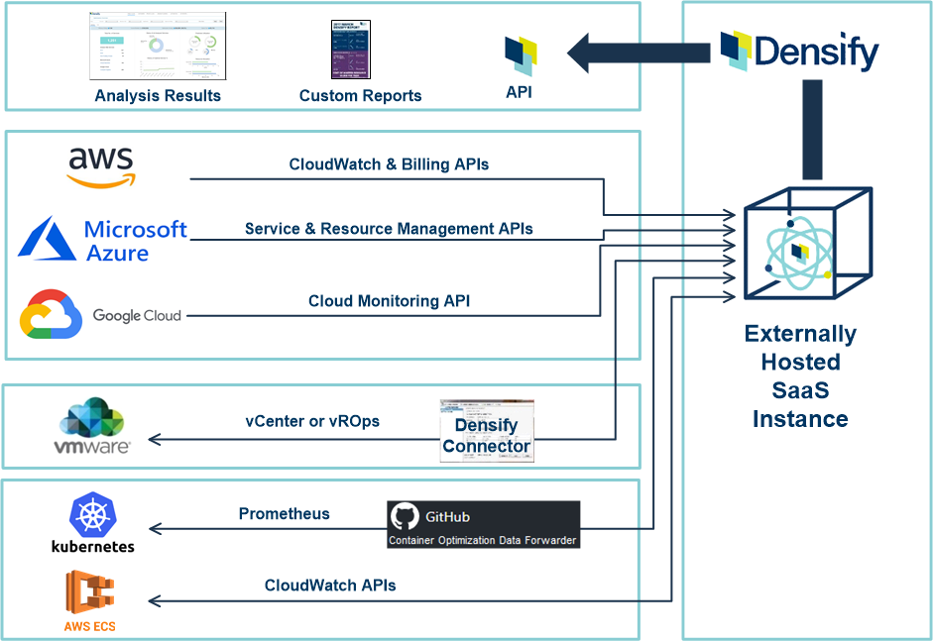Open the Custom Reports thumbnail

pos(360,50)
